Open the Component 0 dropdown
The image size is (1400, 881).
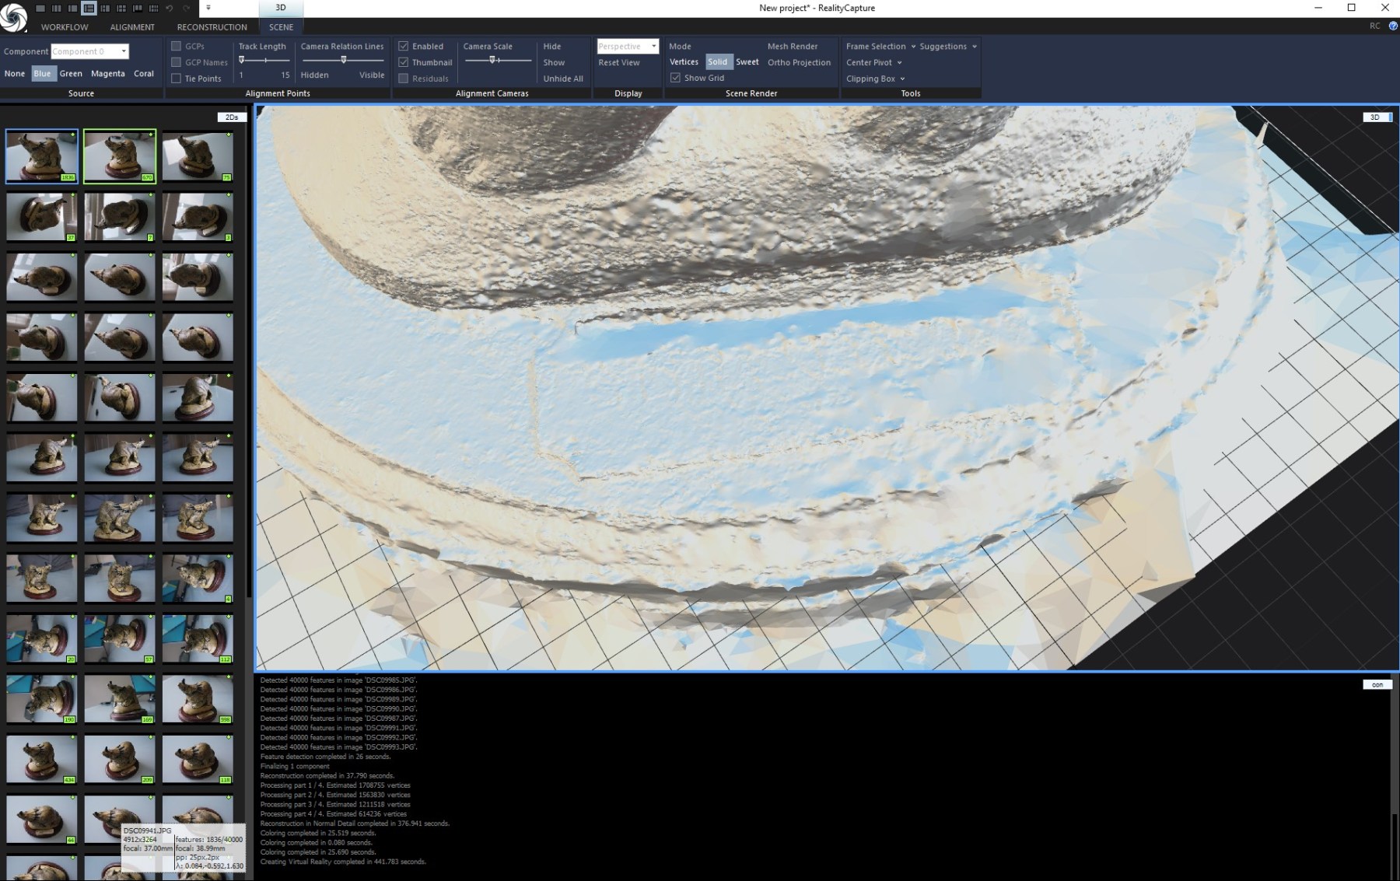123,51
